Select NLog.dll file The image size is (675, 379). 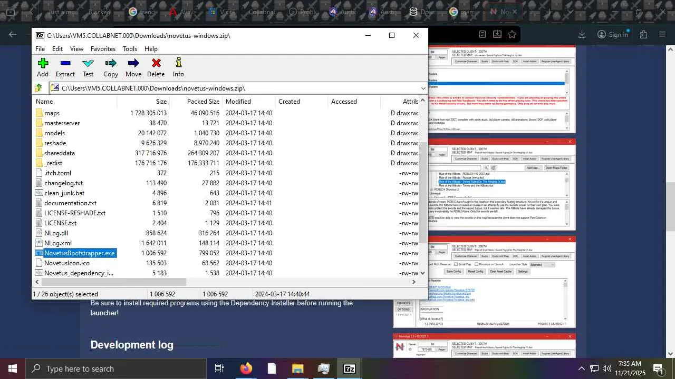click(56, 233)
